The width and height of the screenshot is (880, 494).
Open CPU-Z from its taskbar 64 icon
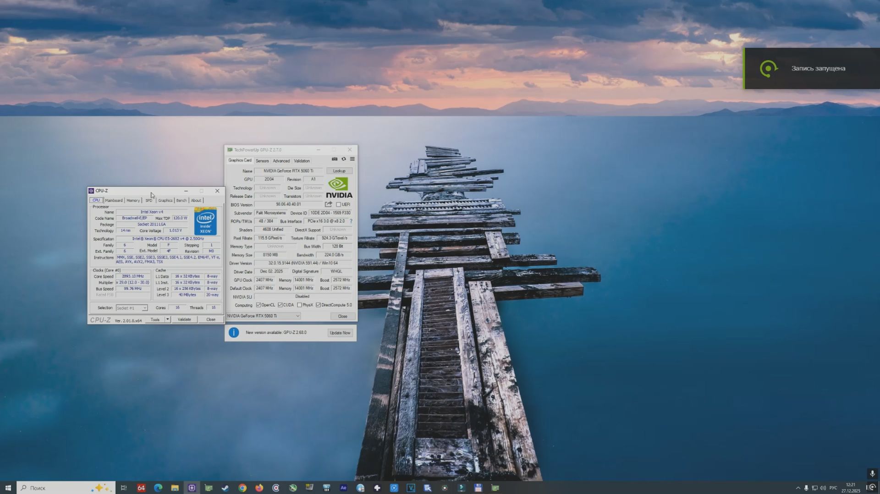141,488
